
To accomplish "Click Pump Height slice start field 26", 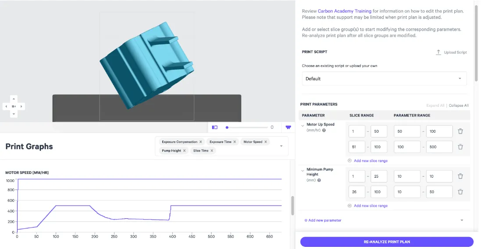I will (x=357, y=192).
